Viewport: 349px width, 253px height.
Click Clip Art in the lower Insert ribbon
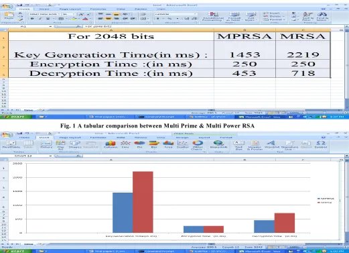click(60, 145)
